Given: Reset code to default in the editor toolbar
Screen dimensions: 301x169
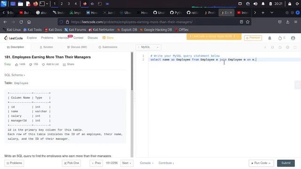Looking at the screenshot, I should click(x=280, y=47).
